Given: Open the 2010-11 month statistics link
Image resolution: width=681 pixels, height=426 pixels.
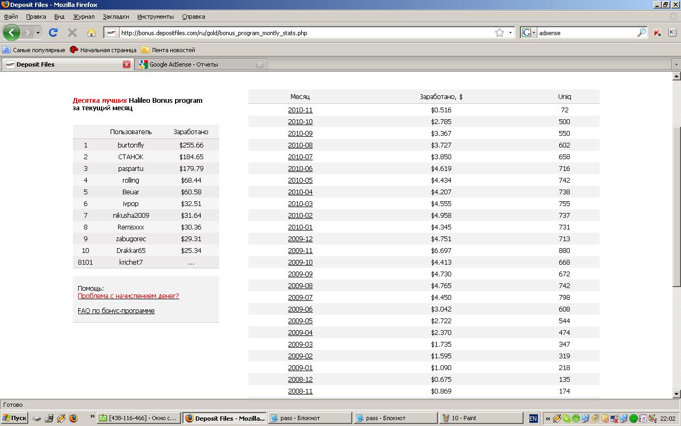Looking at the screenshot, I should (300, 110).
